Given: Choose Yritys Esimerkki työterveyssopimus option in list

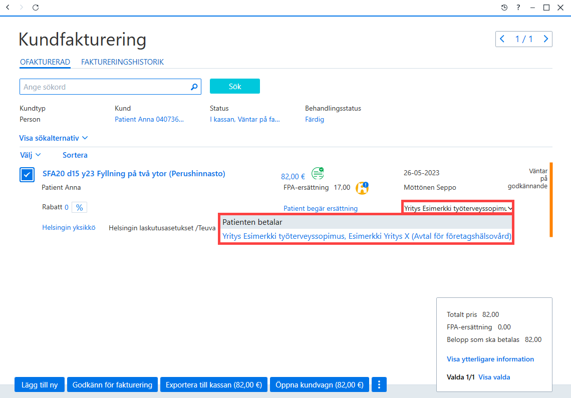Looking at the screenshot, I should [x=367, y=236].
